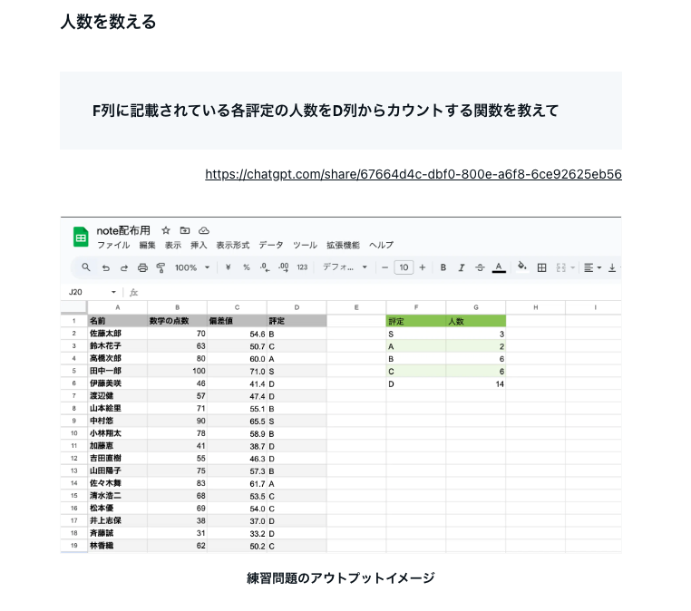Click increase decimal places icon

click(x=283, y=267)
